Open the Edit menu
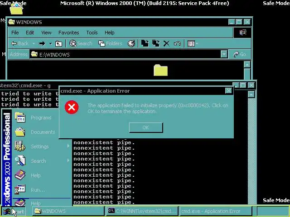The height and width of the screenshot is (217, 290). (x=30, y=33)
